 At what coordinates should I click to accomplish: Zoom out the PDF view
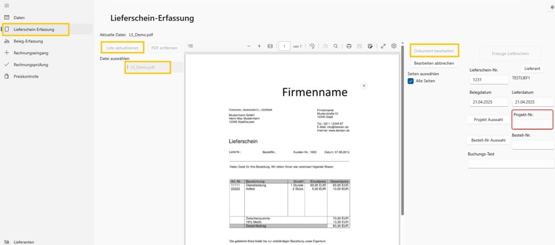[x=249, y=46]
